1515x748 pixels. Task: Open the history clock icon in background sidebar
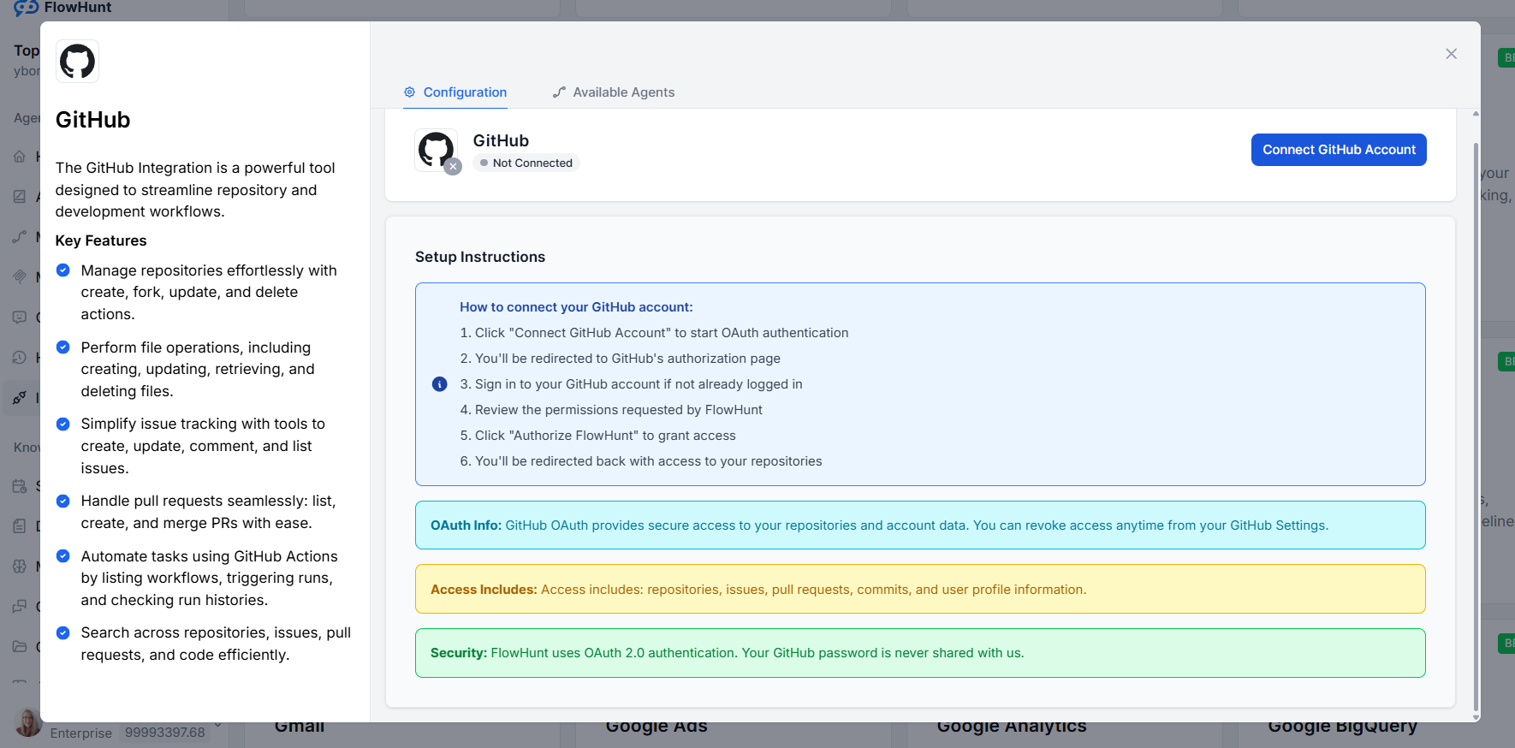click(20, 357)
